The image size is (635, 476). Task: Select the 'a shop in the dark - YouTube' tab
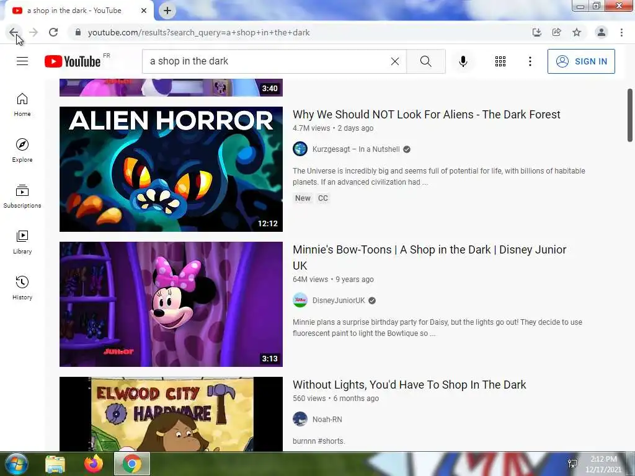(x=79, y=11)
